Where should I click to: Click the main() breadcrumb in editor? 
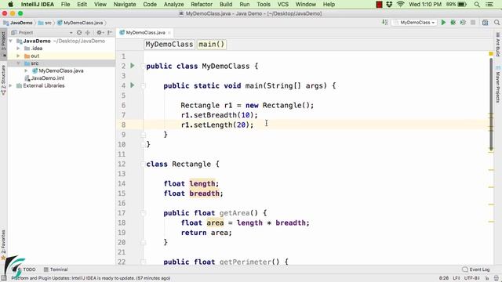pos(212,45)
